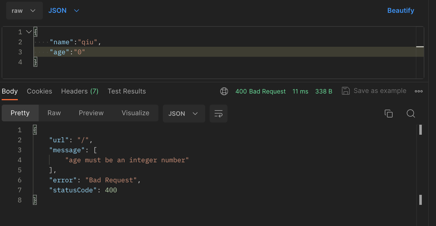This screenshot has width=436, height=226.
Task: Open the response JSON format dropdown
Action: [x=184, y=114]
